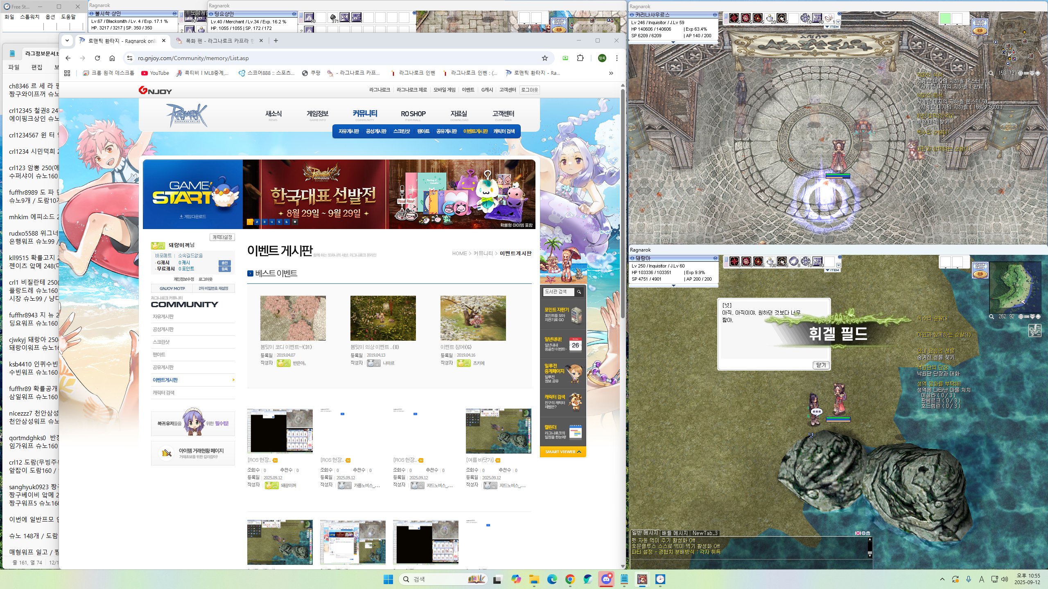The width and height of the screenshot is (1048, 589).
Task: Switch to the NewTab_3 chat tab
Action: pyautogui.click(x=705, y=533)
